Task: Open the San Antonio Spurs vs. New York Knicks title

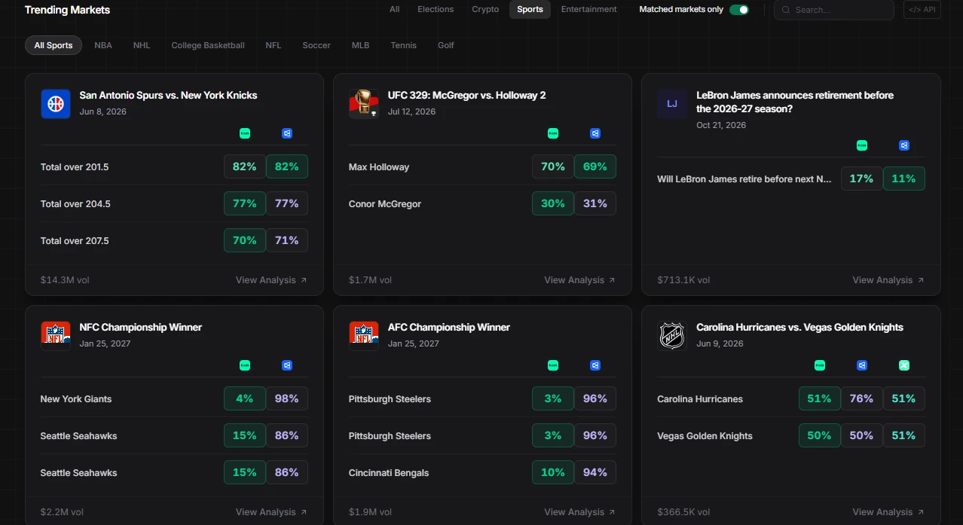Action: coord(168,96)
